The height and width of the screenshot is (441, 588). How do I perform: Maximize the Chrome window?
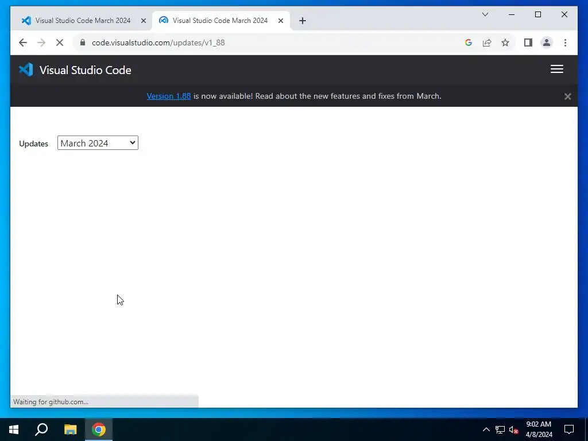[537, 14]
